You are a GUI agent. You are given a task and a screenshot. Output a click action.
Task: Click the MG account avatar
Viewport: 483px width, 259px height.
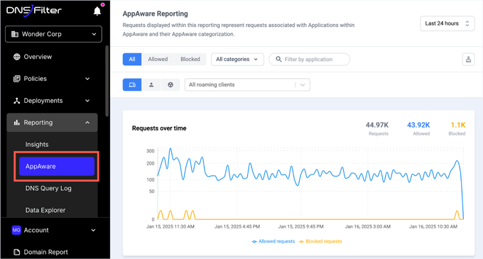16,230
